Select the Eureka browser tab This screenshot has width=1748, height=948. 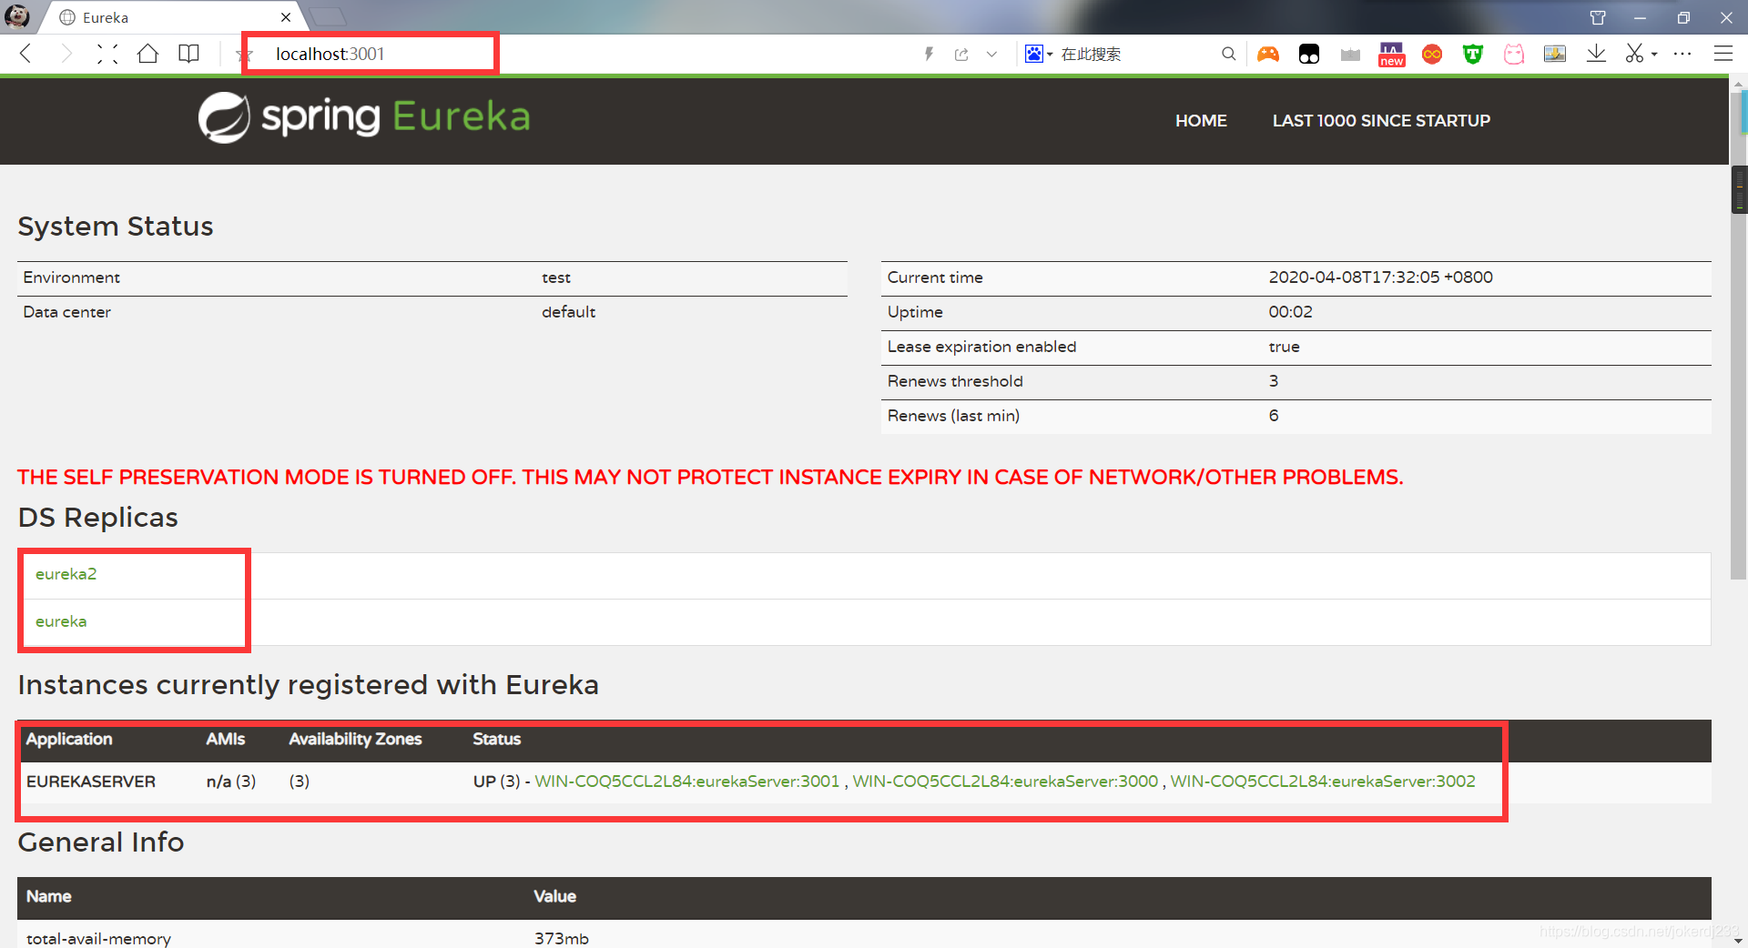click(x=173, y=17)
